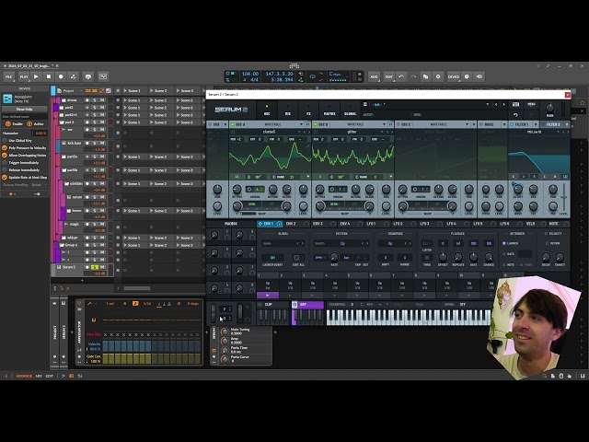Click Serum's undo arrow icon
The height and width of the screenshot is (442, 589).
(515, 114)
